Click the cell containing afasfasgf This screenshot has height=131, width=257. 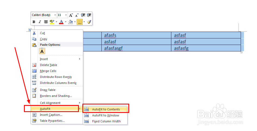[136, 48]
